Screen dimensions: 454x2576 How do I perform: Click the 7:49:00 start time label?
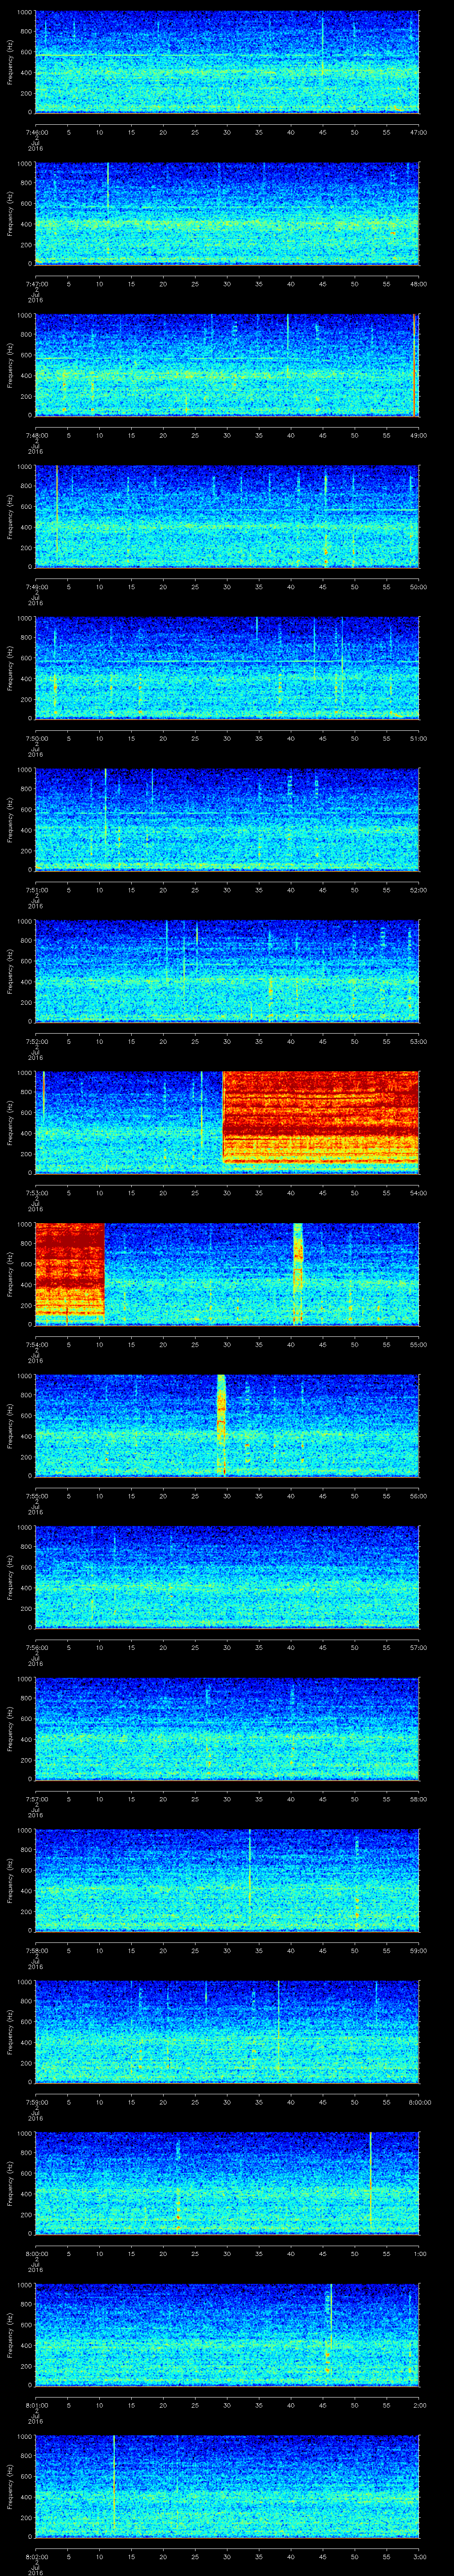point(36,587)
